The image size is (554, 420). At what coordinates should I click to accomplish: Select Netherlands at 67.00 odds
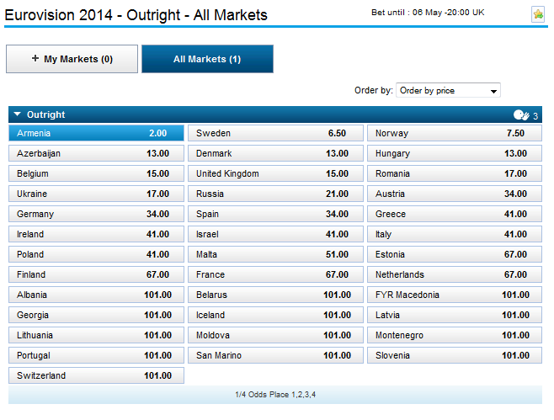[x=454, y=274]
